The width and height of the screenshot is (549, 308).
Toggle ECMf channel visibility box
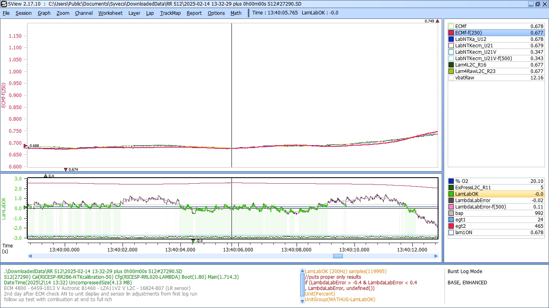pos(451,26)
